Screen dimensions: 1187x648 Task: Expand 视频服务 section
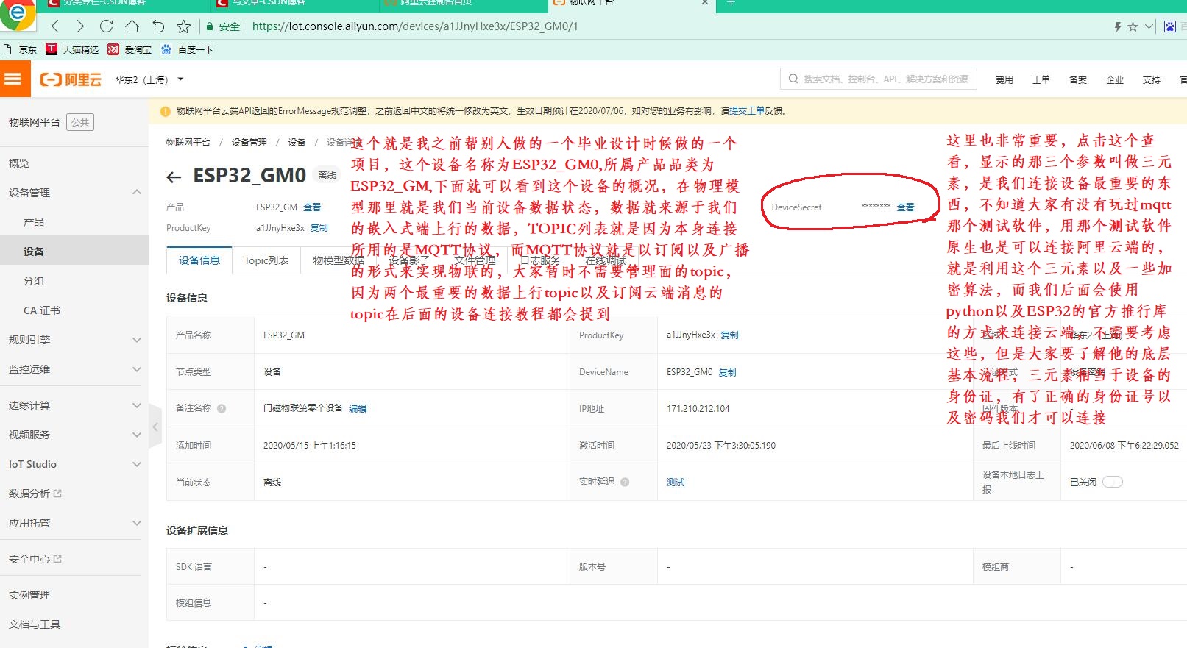pyautogui.click(x=136, y=435)
